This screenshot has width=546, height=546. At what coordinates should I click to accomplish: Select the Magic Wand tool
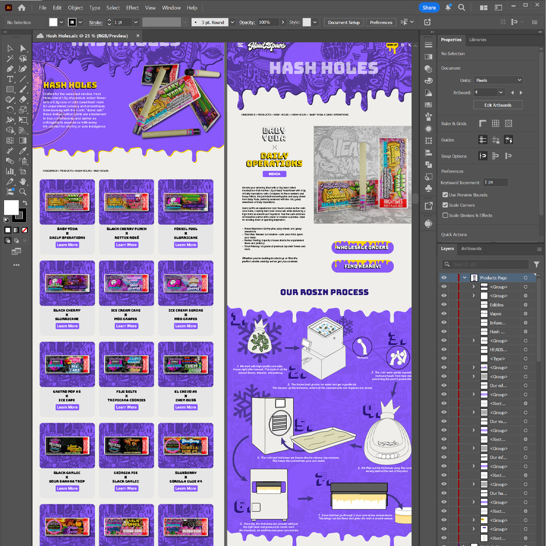10,59
